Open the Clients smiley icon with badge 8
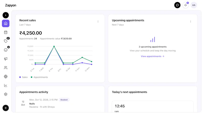The width and height of the screenshot is (202, 113). 6,50
